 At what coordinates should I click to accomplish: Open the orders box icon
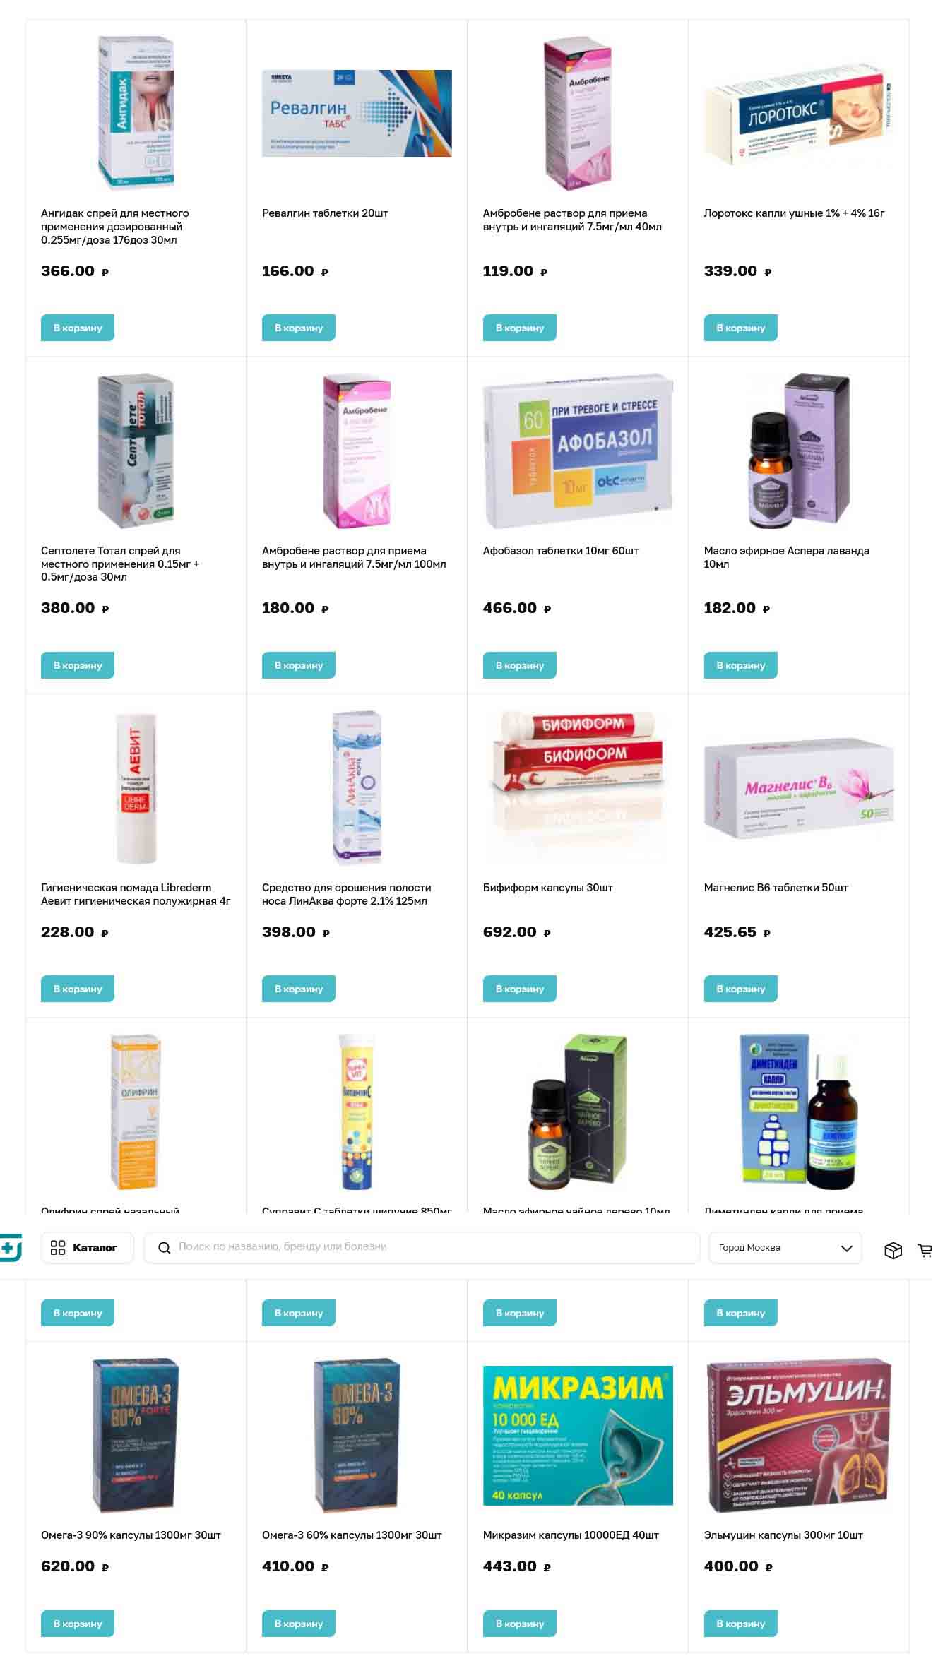tap(893, 1250)
